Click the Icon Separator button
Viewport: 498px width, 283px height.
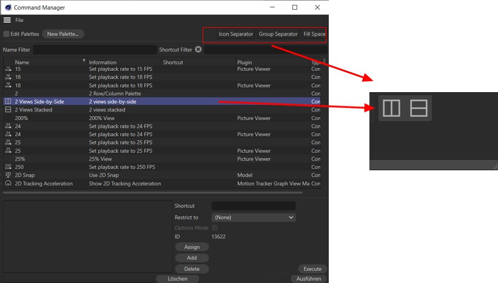pyautogui.click(x=236, y=34)
